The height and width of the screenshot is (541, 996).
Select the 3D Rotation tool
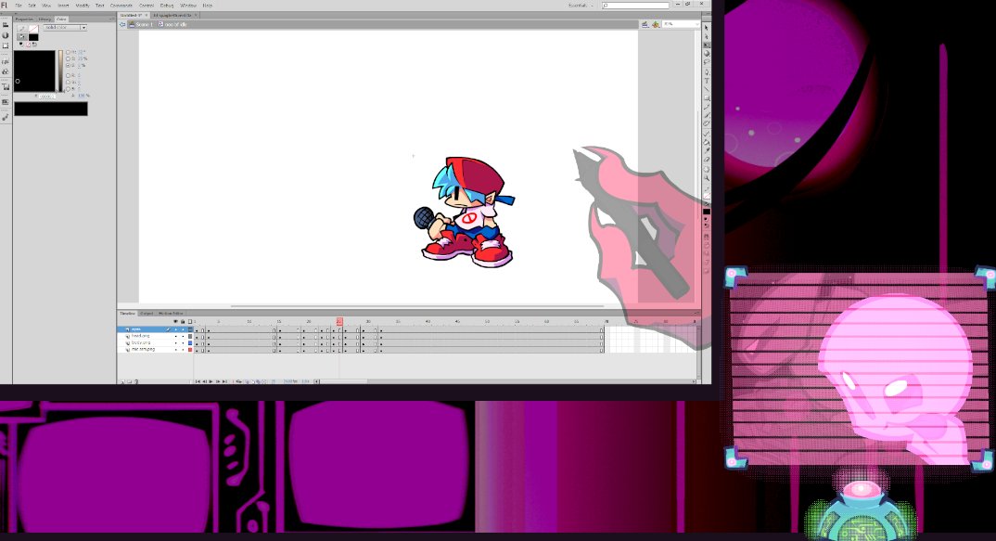click(706, 54)
